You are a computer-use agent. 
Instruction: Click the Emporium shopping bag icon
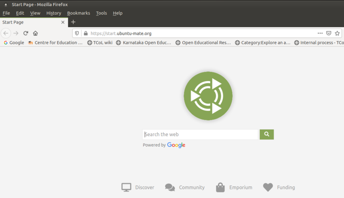[220, 188]
